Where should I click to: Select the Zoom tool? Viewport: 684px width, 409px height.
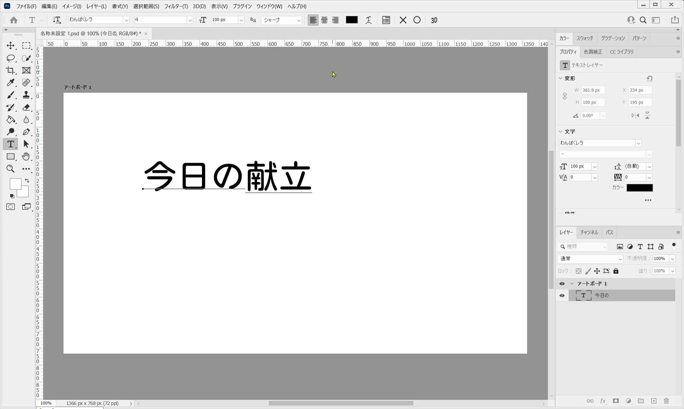coord(11,169)
